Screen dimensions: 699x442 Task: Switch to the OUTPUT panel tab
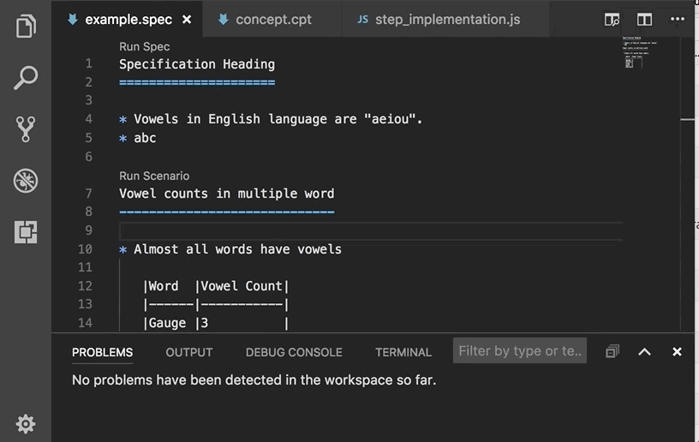[189, 352]
